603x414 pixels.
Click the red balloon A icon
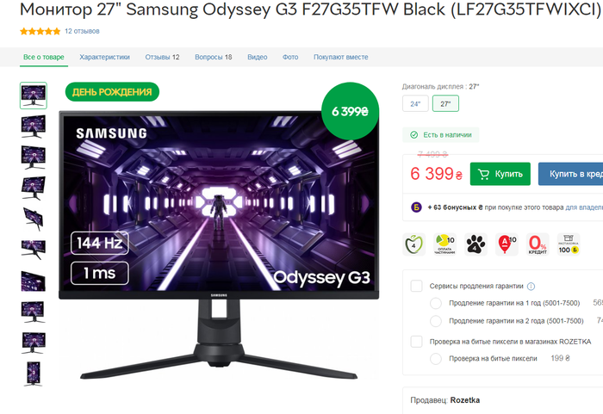coord(507,244)
